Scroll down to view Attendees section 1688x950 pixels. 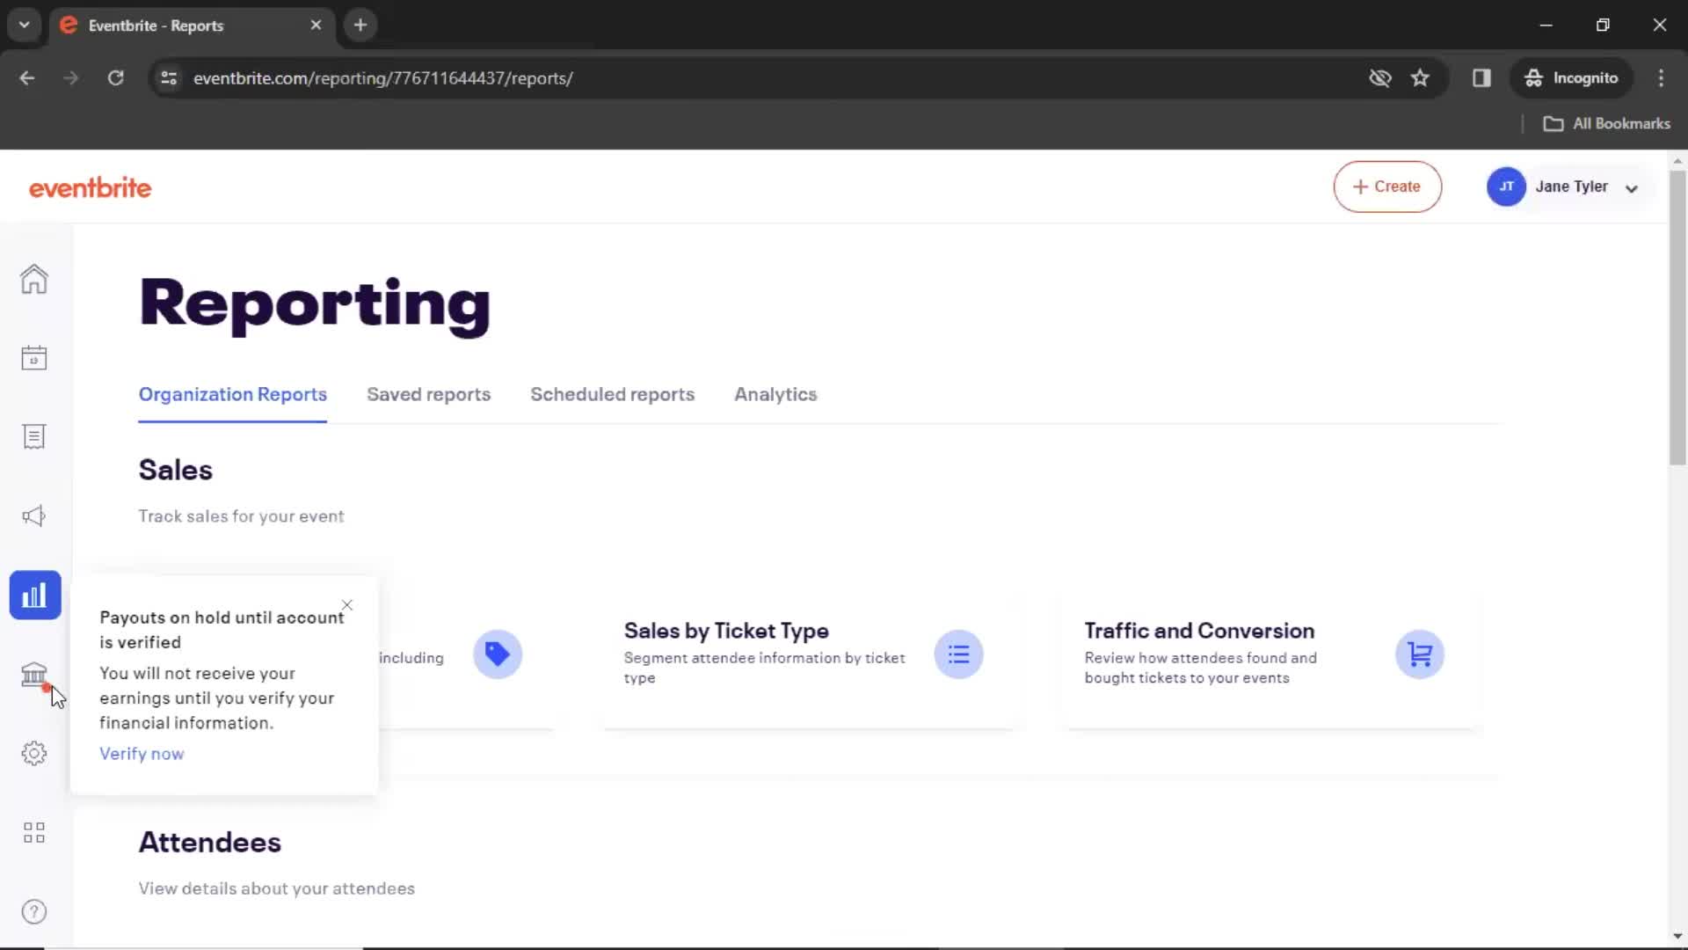pos(210,841)
